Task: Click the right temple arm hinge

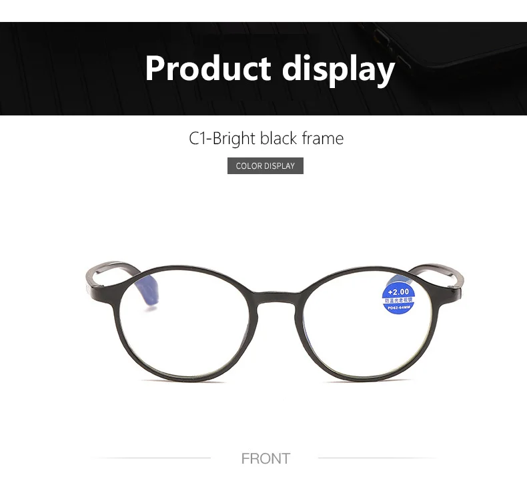Action: pos(458,288)
